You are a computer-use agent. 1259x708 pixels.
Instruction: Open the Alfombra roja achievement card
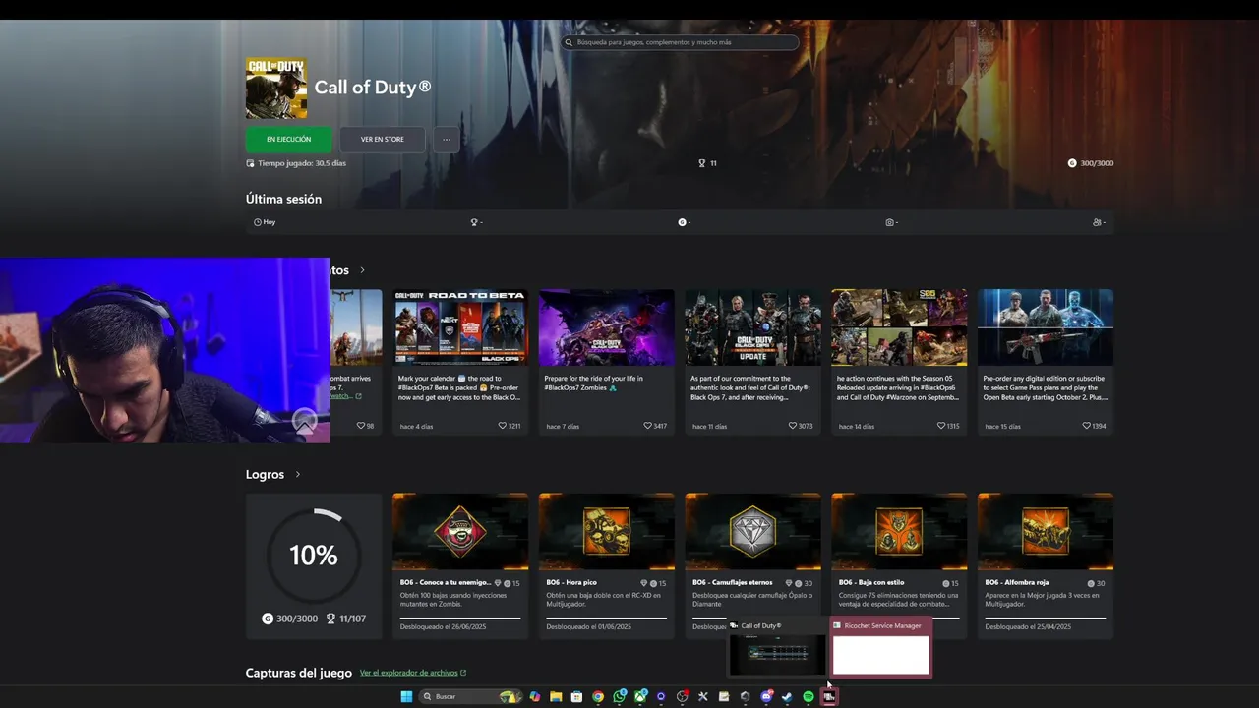(x=1046, y=565)
